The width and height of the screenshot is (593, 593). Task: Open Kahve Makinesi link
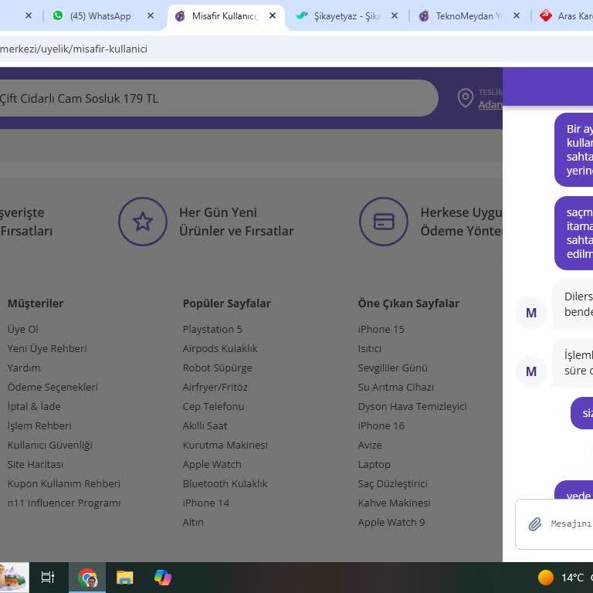[x=394, y=503]
